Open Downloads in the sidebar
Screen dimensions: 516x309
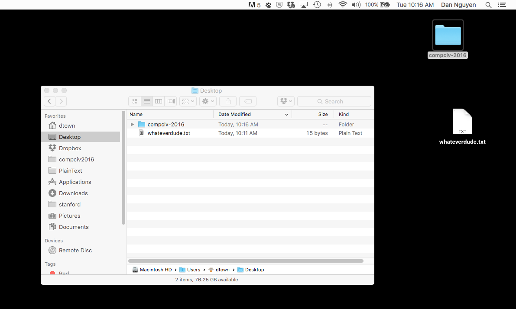[x=73, y=193]
